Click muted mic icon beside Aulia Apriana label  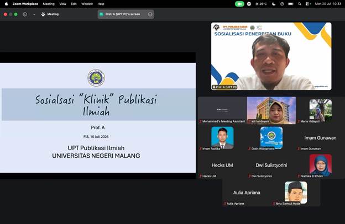(225, 204)
